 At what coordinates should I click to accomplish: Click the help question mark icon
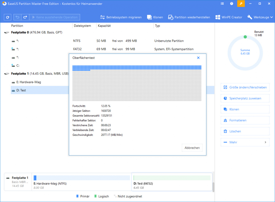(231, 3)
